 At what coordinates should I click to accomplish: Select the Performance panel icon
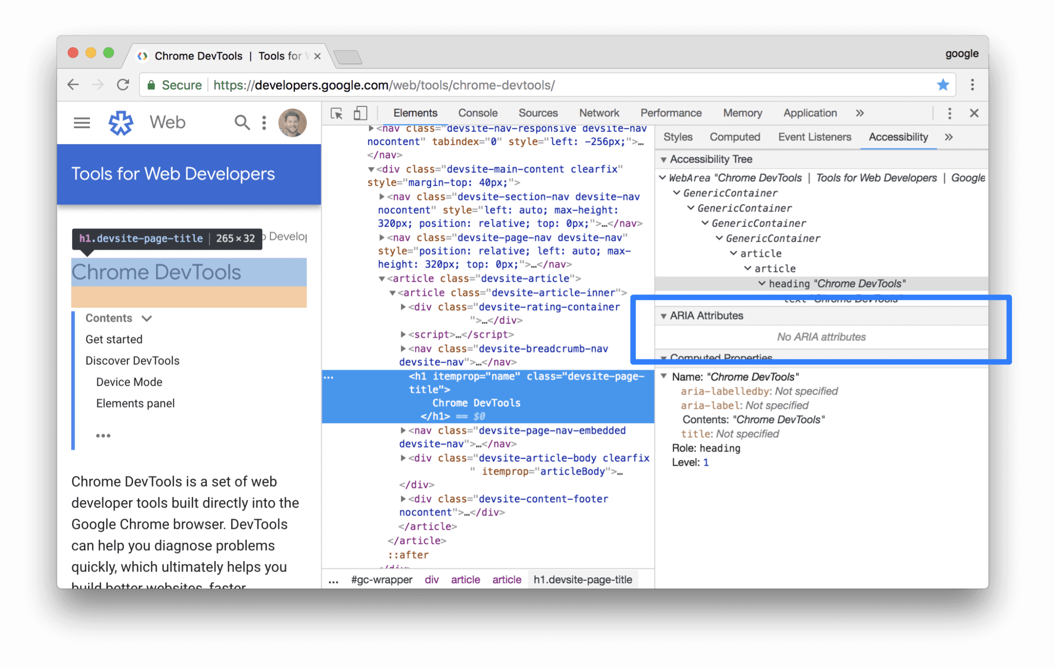pyautogui.click(x=669, y=113)
